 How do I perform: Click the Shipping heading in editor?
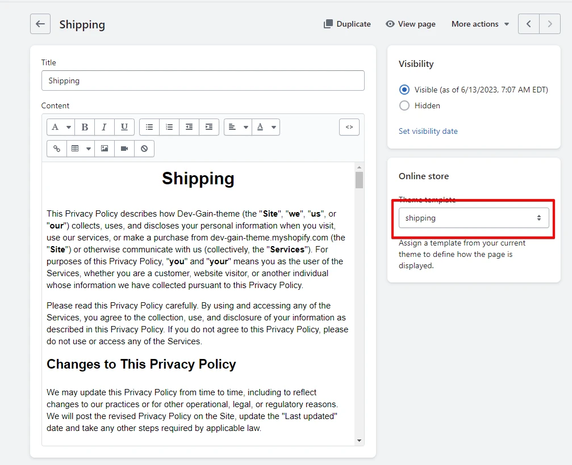tap(198, 179)
